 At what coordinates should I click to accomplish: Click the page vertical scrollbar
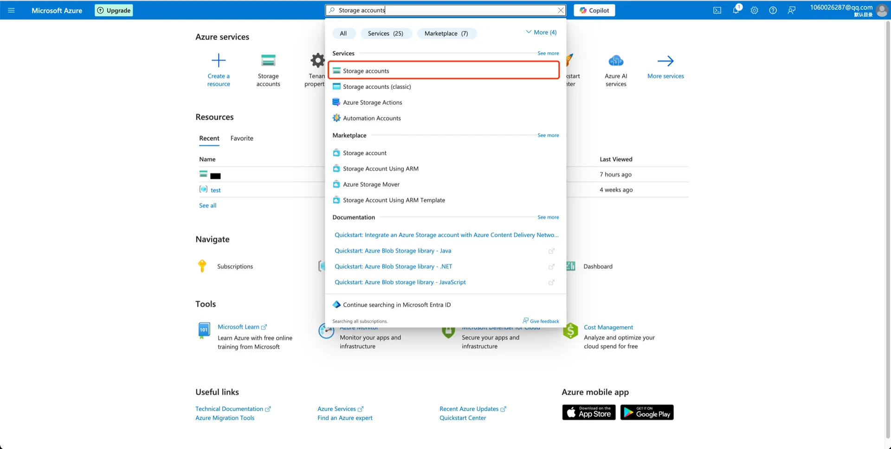point(888,229)
